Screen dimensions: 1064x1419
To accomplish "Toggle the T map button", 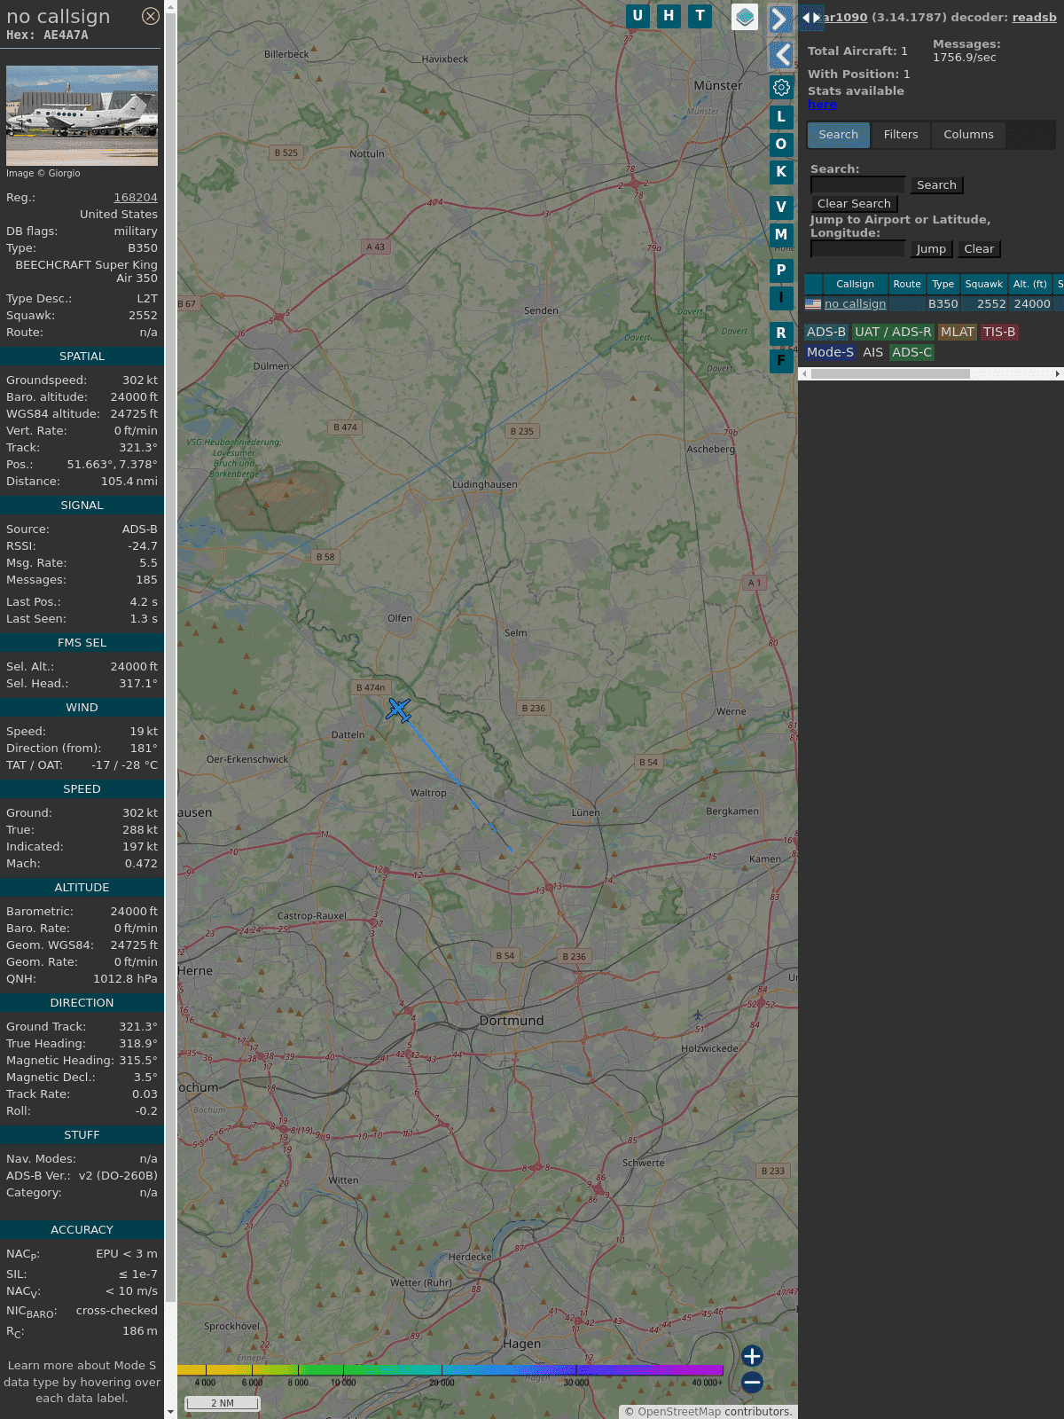I will [700, 16].
